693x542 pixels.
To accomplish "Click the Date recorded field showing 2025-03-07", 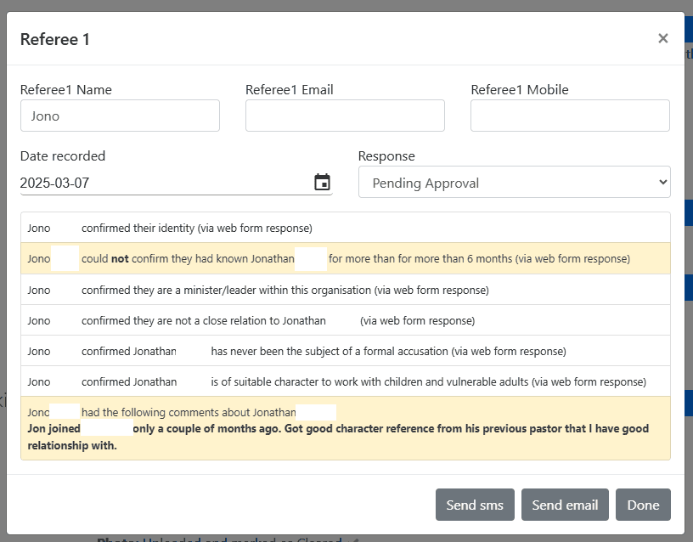I will pos(161,183).
